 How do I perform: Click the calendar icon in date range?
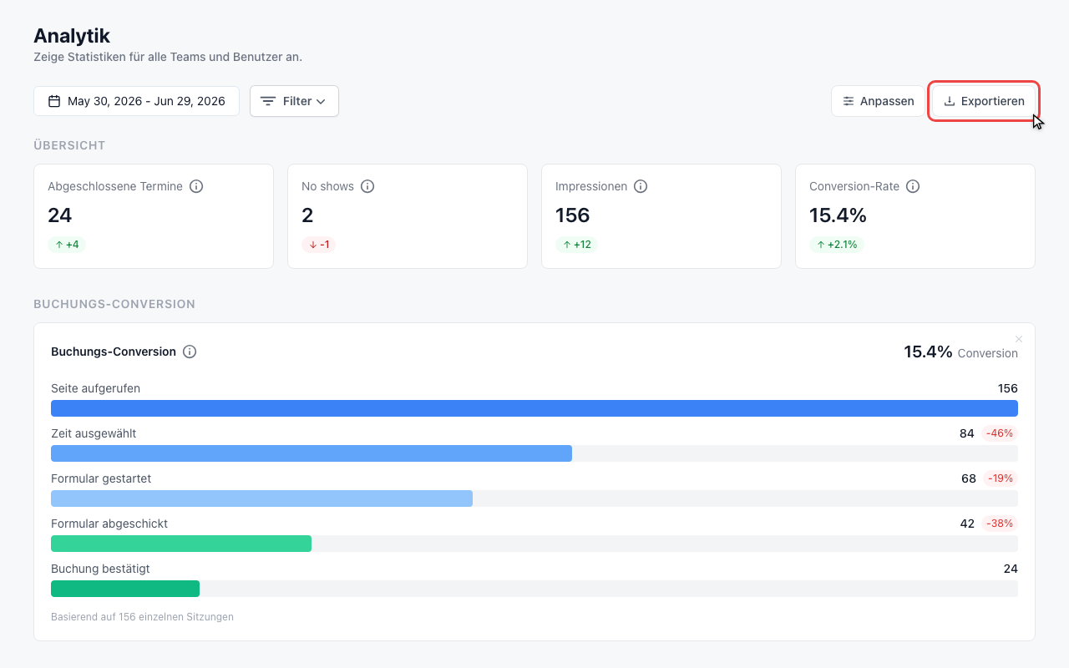tap(54, 101)
